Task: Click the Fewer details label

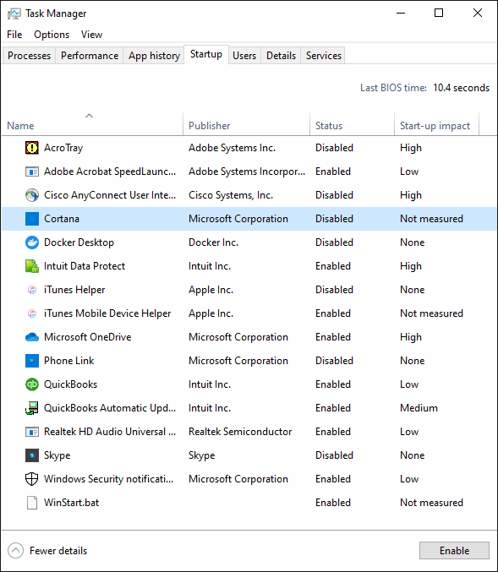Action: click(58, 551)
